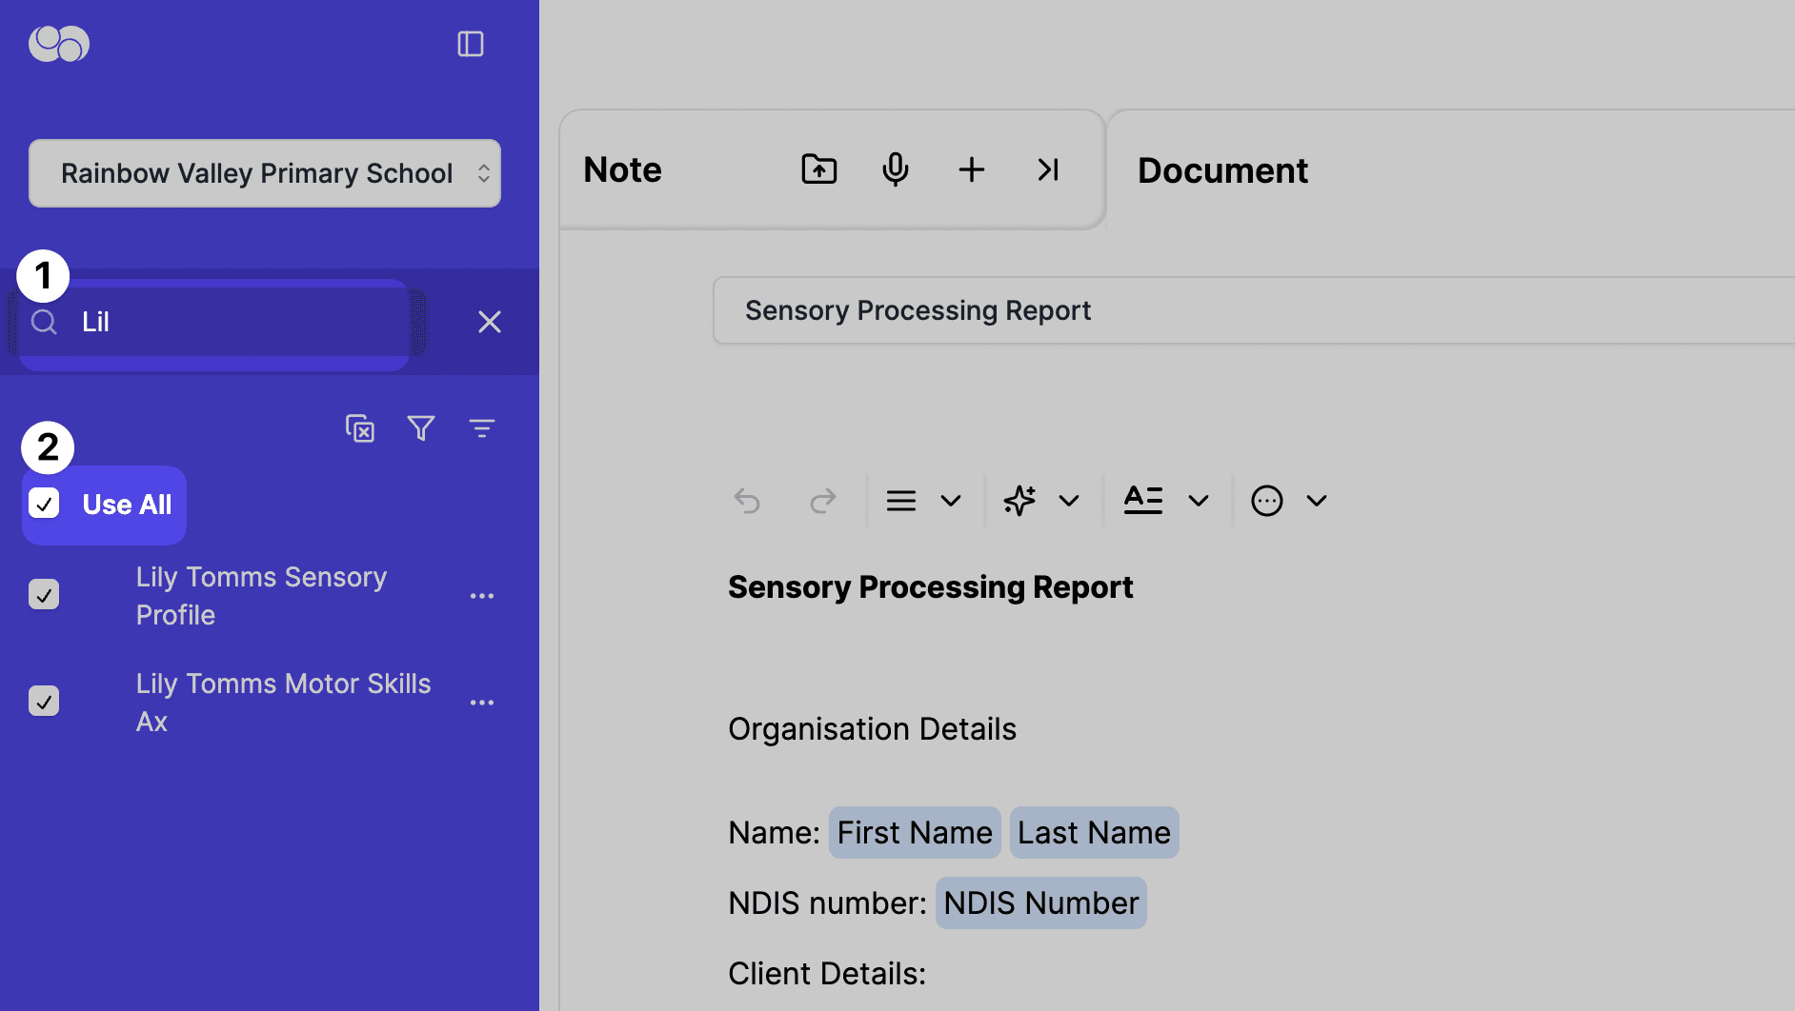Clear the search with the X button
This screenshot has height=1011, width=1795.
pos(490,322)
